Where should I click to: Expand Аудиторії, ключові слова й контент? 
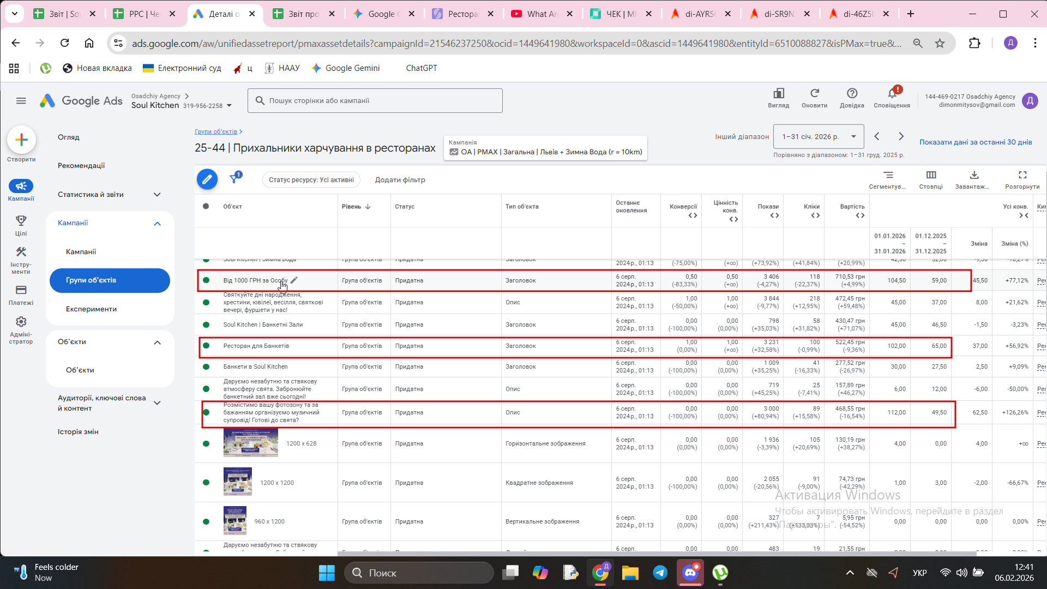(x=157, y=403)
